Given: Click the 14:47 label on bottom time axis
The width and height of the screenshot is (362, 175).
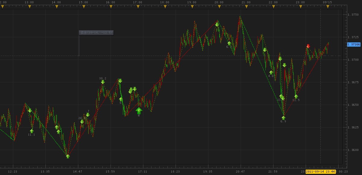Looking at the screenshot, I should pos(78,172).
